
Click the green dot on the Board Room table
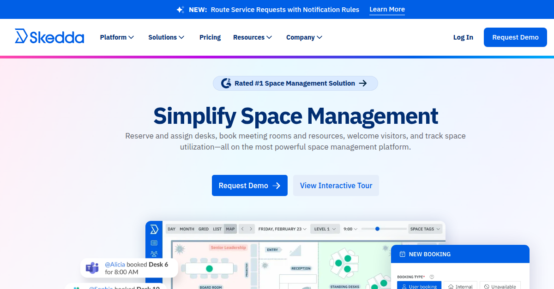209,268
